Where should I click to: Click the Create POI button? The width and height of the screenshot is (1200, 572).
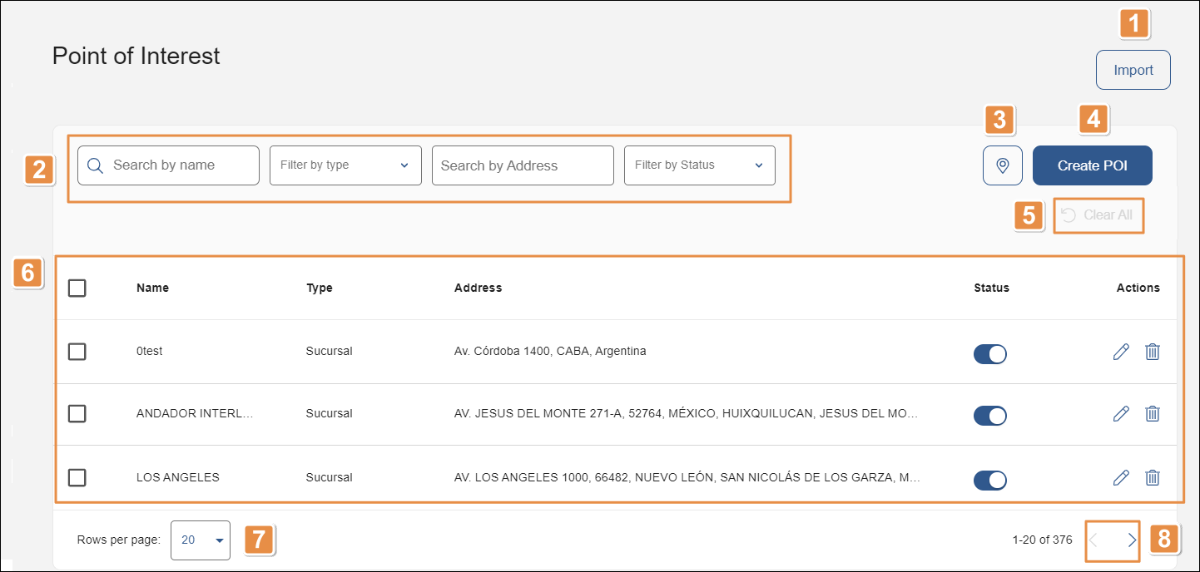coord(1092,165)
